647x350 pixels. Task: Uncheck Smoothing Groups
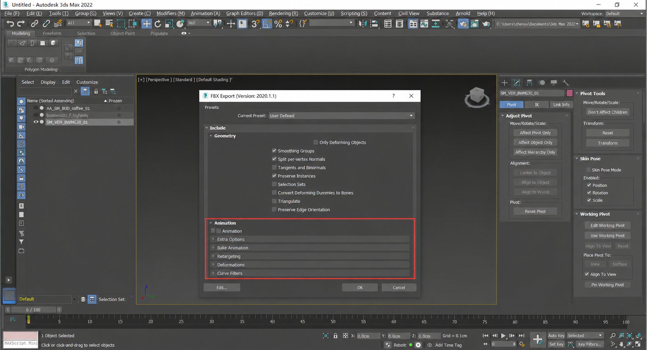274,151
